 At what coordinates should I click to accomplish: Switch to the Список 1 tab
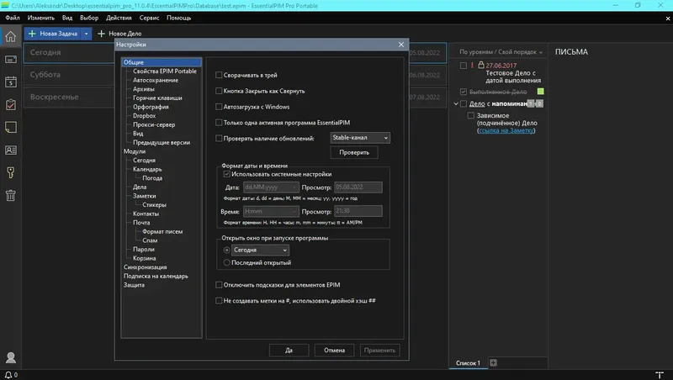tap(468, 363)
